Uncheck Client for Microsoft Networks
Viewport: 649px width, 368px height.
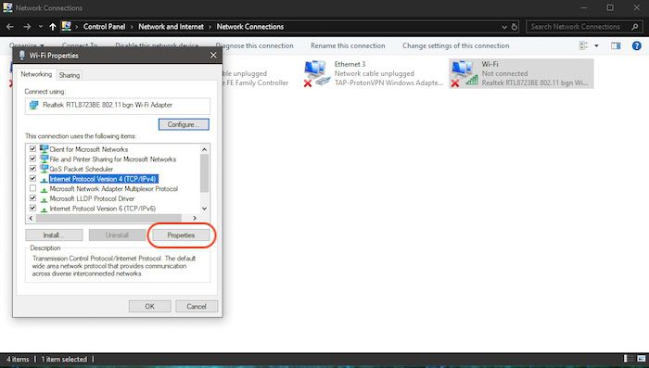point(32,148)
